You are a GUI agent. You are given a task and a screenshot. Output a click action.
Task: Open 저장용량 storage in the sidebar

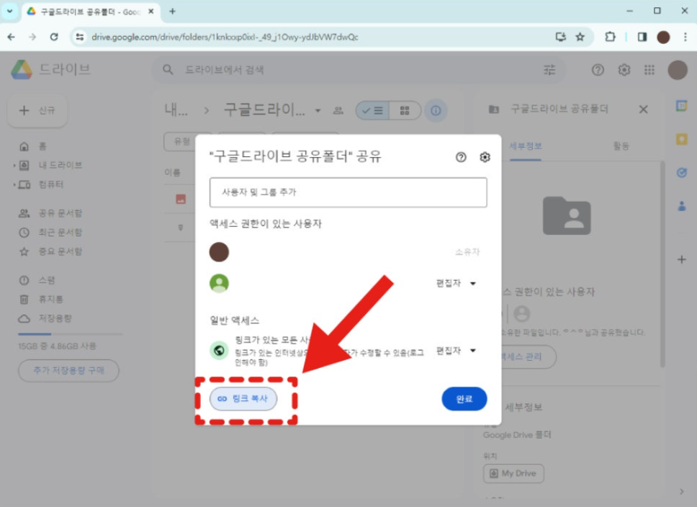click(x=55, y=318)
